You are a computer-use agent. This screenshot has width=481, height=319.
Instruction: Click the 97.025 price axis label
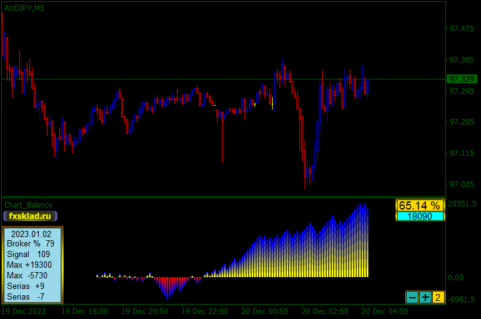point(462,185)
